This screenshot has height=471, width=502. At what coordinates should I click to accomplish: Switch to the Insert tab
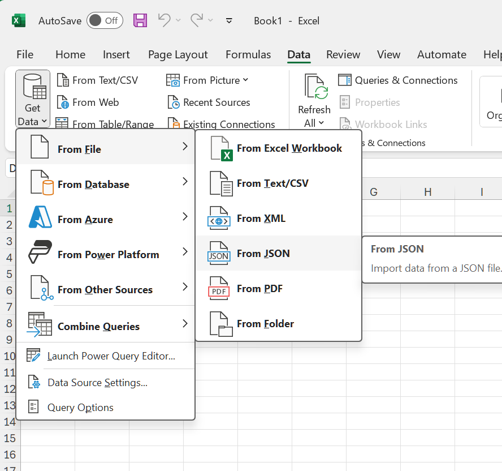click(x=116, y=54)
